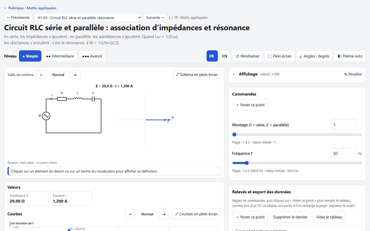Decrease the schema size with minus button

pos(41,75)
